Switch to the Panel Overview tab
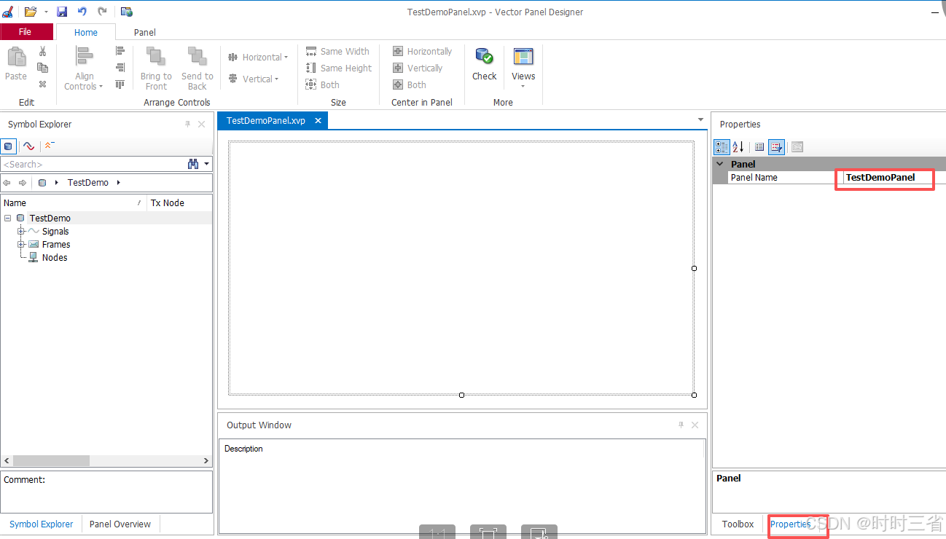This screenshot has height=539, width=946. pyautogui.click(x=120, y=524)
